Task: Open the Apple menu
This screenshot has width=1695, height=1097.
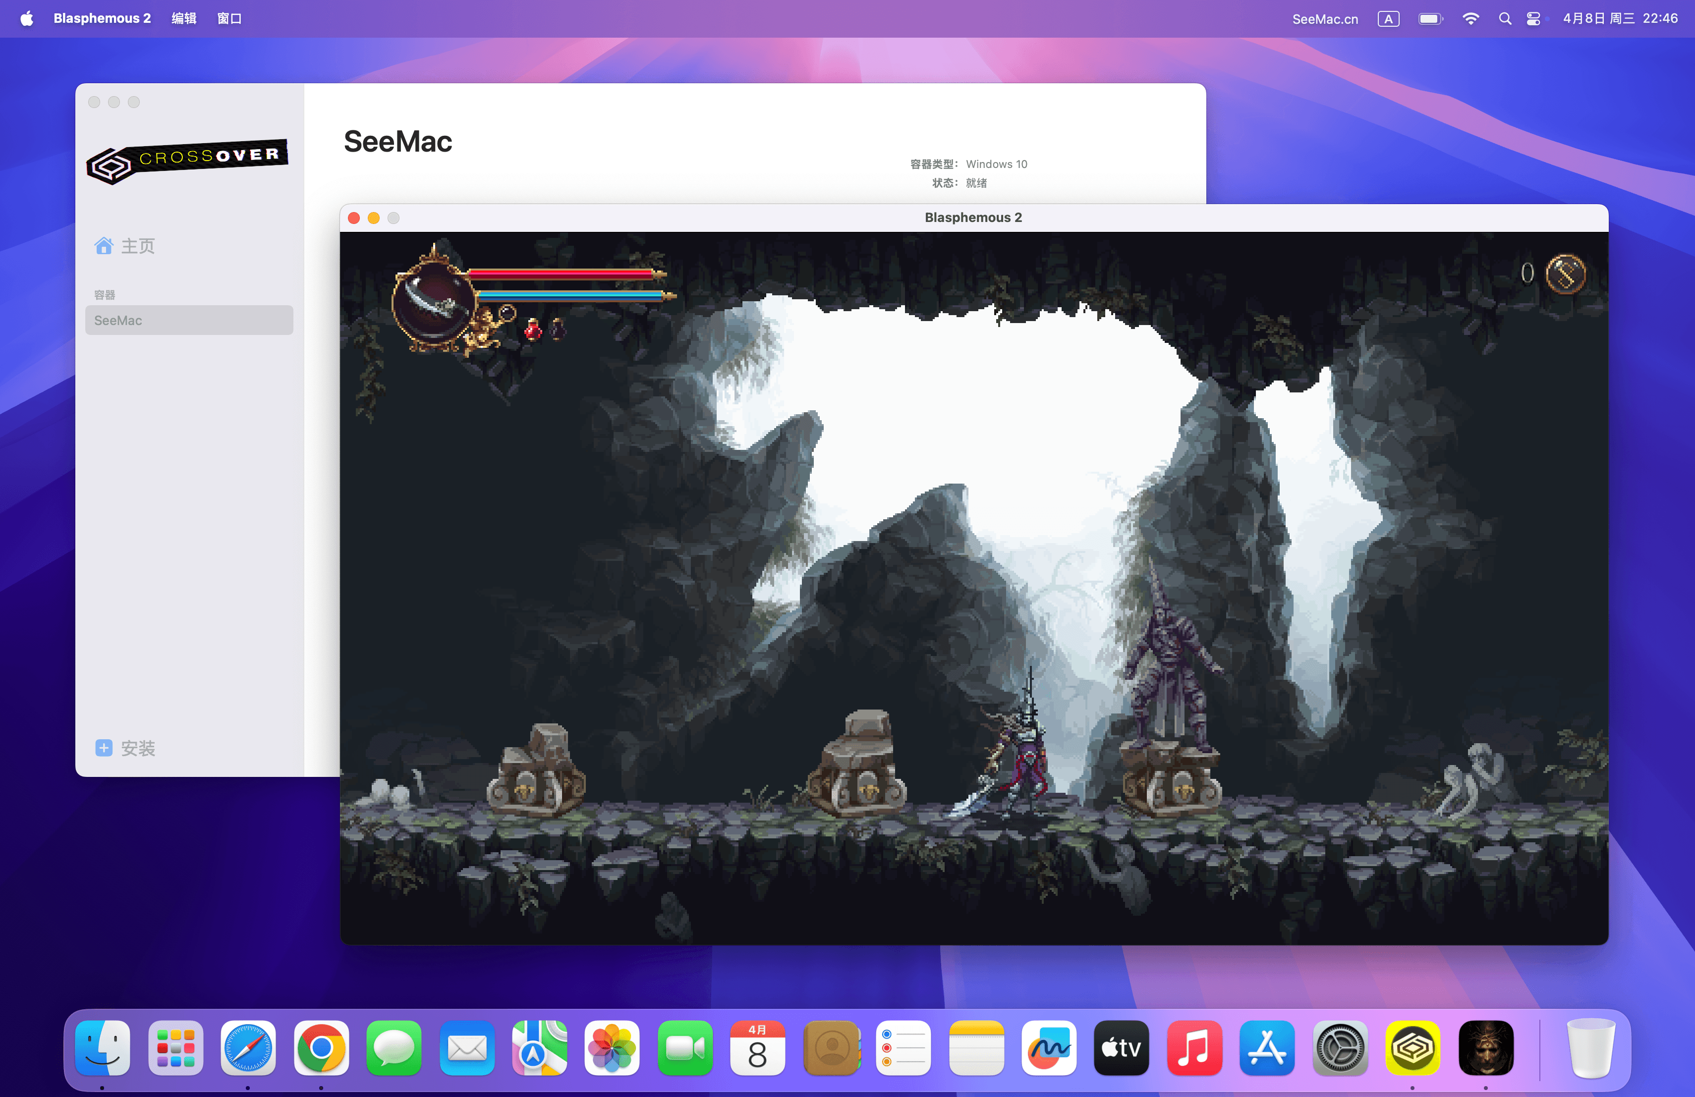Action: tap(26, 18)
